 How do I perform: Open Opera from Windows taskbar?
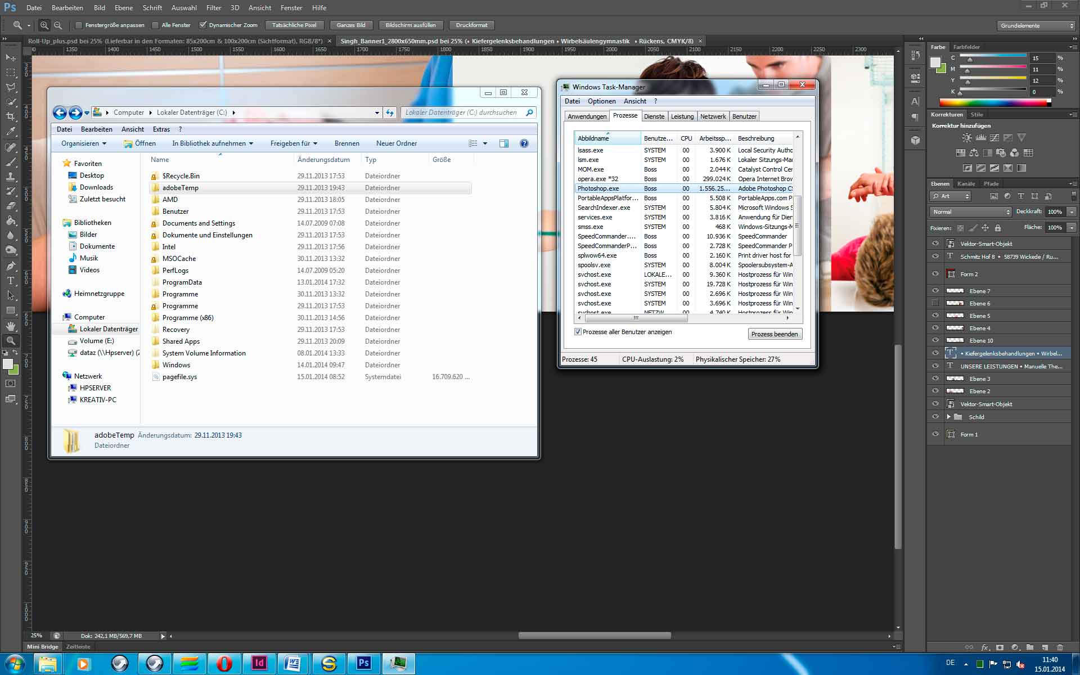click(x=224, y=664)
